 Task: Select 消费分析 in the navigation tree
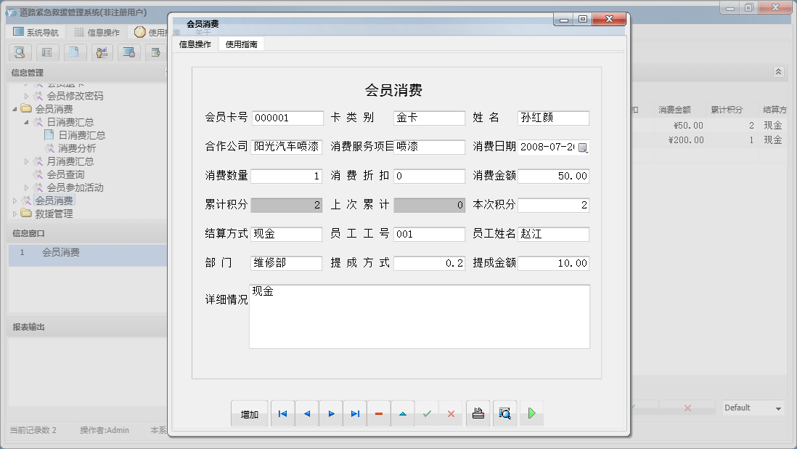click(x=77, y=149)
